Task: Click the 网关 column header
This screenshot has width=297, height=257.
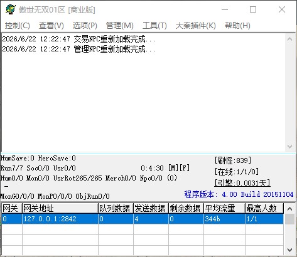Action: click(12, 208)
